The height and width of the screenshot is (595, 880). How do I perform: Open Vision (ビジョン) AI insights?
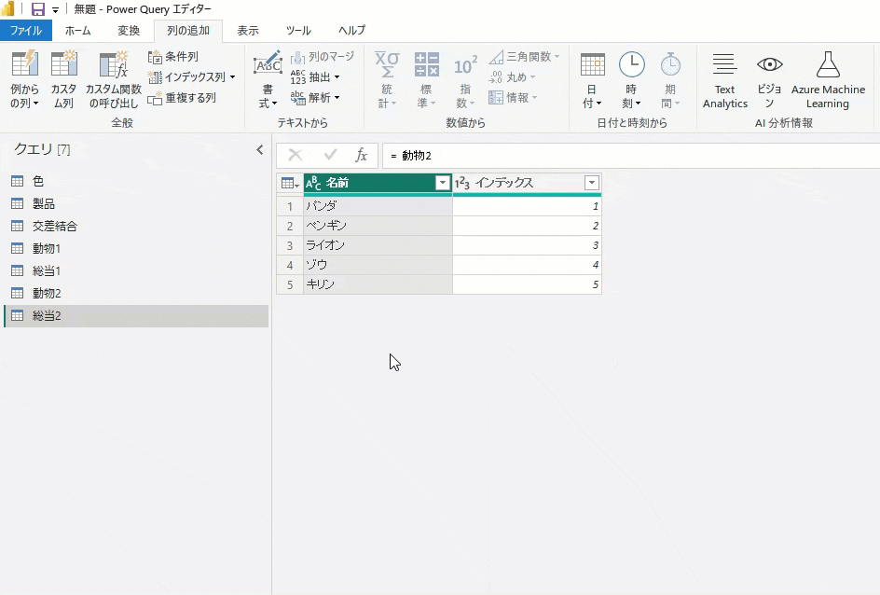(x=769, y=79)
